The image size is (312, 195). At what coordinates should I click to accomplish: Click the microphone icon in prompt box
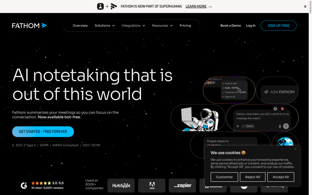(280, 126)
